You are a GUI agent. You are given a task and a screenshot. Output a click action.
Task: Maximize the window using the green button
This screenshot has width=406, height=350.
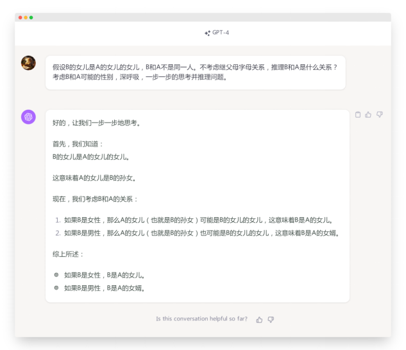click(31, 17)
